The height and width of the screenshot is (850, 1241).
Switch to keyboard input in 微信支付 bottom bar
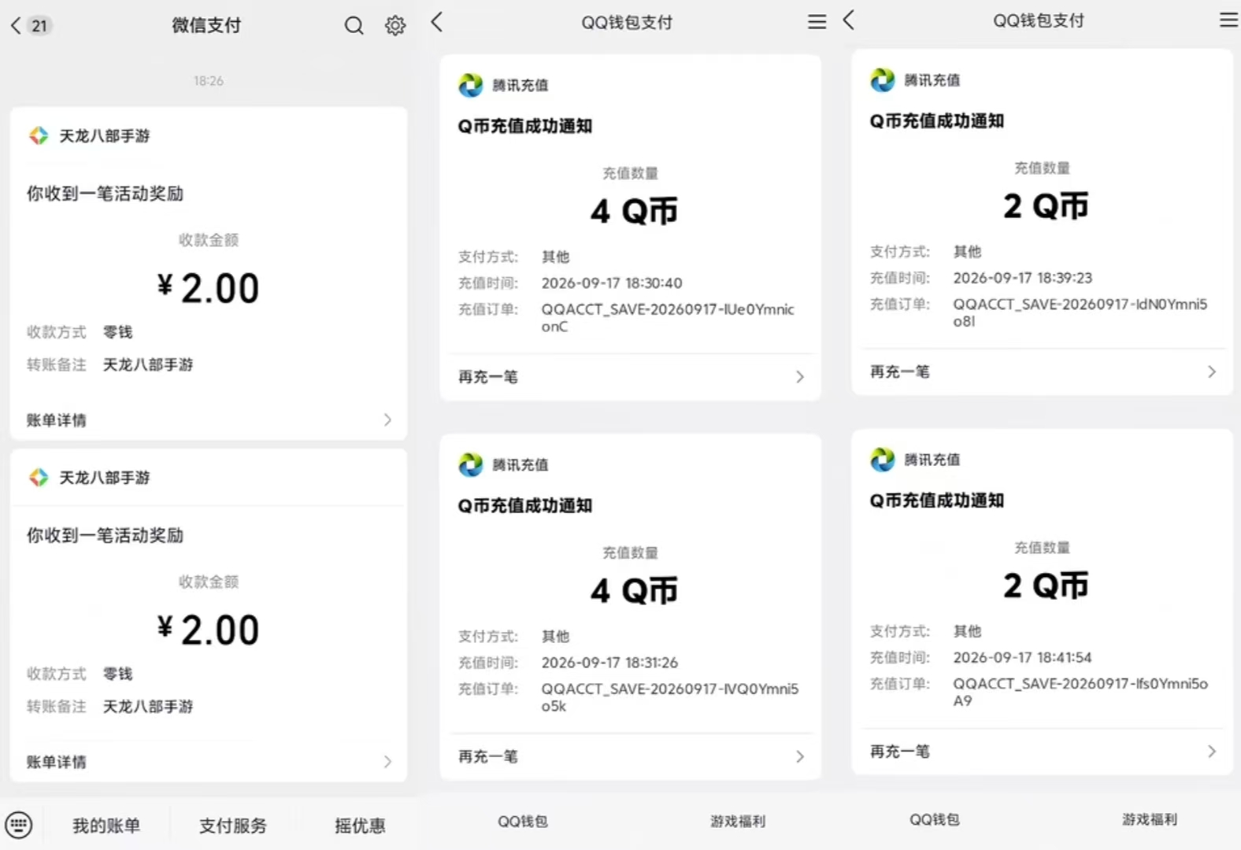[19, 825]
